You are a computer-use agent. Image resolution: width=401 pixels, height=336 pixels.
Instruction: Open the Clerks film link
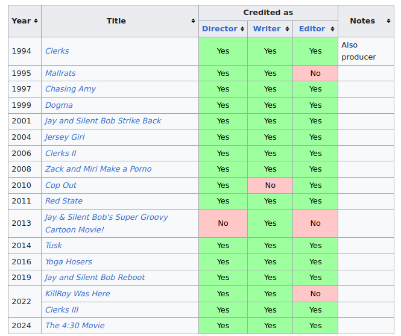pos(57,51)
